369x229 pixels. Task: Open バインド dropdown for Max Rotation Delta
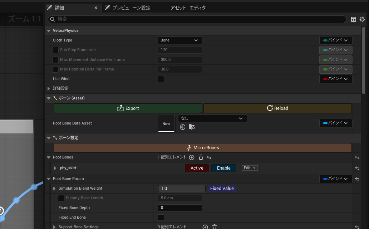point(336,69)
